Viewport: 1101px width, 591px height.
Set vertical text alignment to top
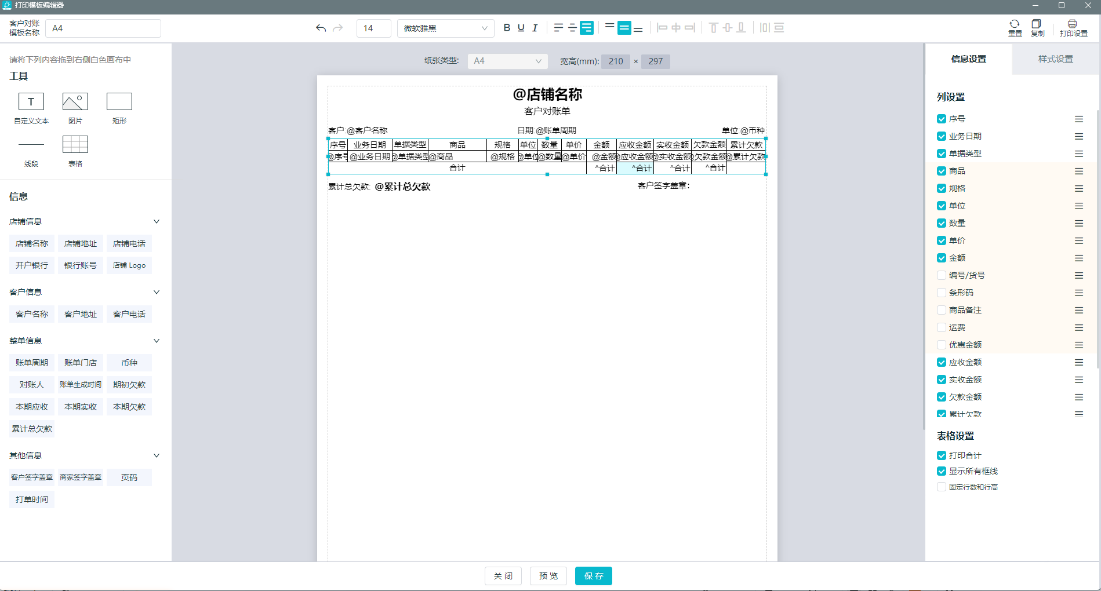609,28
